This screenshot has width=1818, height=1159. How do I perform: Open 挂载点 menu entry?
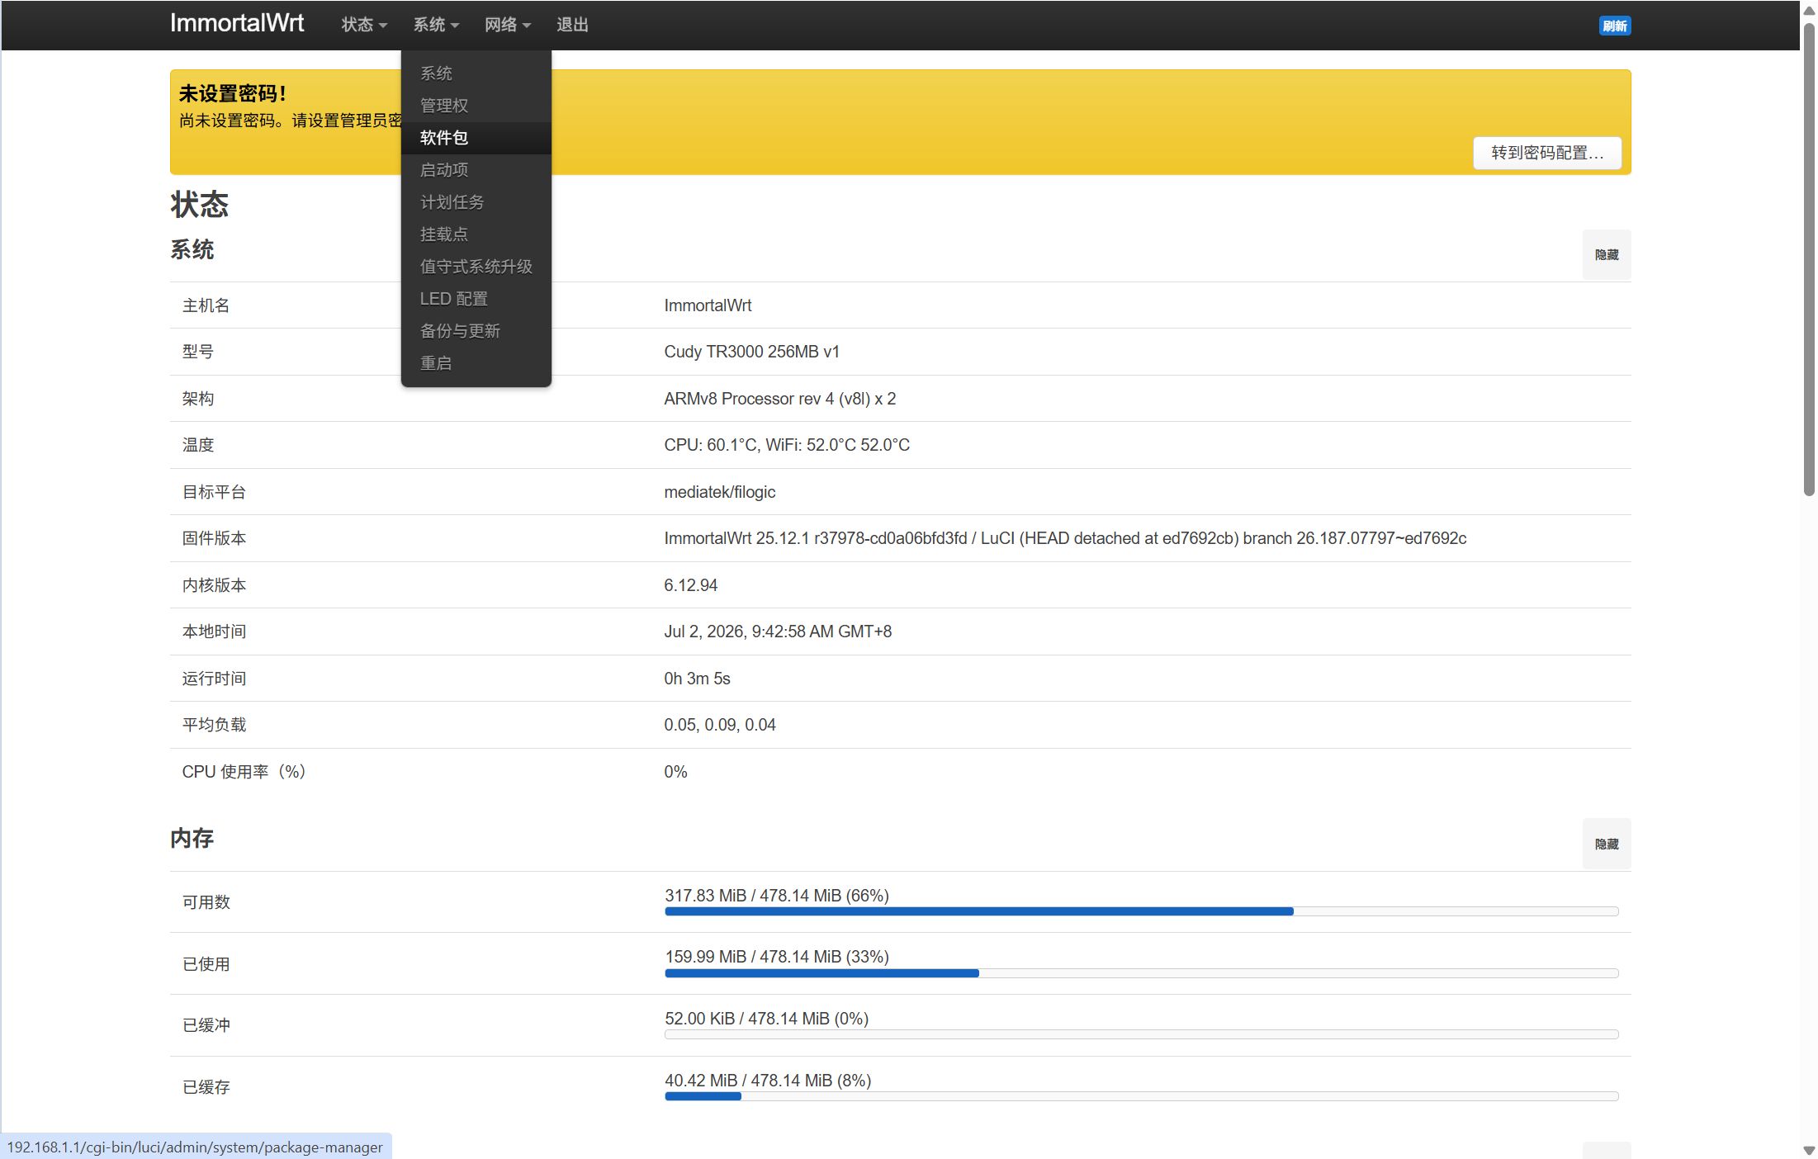tap(476, 234)
